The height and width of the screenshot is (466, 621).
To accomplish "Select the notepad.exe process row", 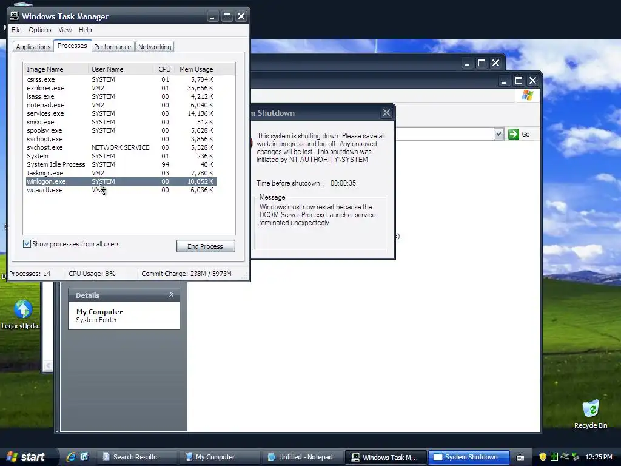I will [x=121, y=105].
